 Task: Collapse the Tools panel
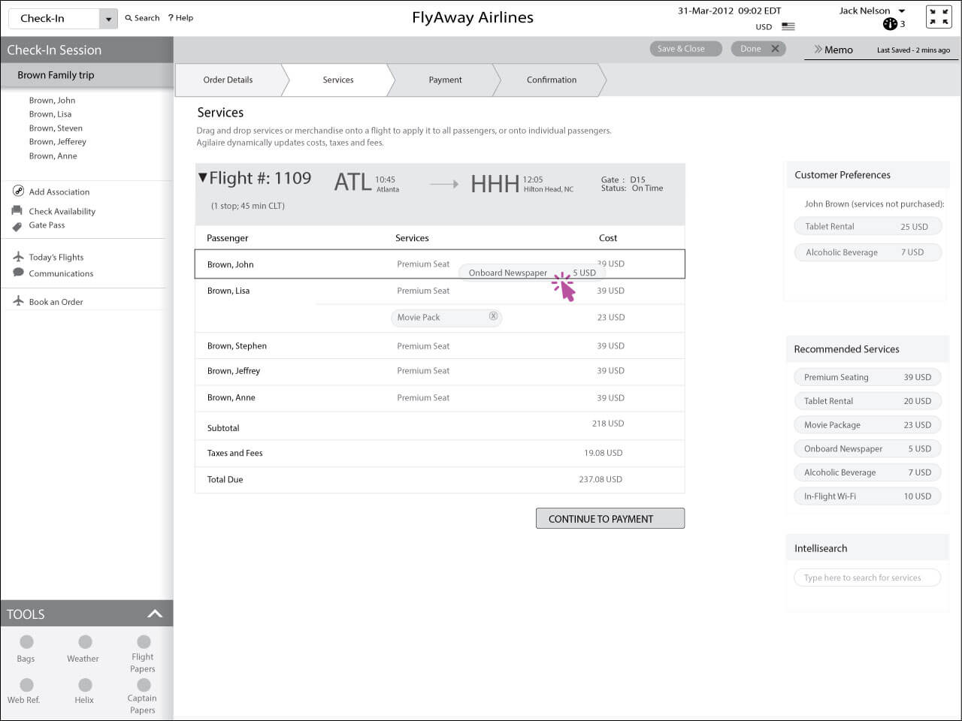155,613
